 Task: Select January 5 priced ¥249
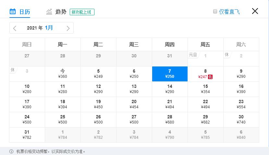[98, 74]
